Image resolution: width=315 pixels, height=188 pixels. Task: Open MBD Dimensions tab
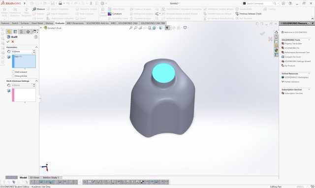pos(75,23)
